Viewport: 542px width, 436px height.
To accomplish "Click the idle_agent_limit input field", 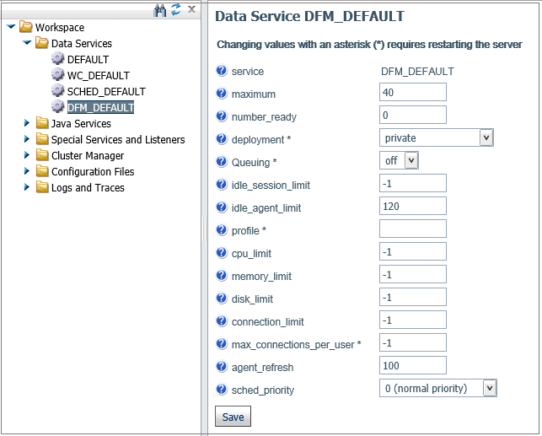I will pyautogui.click(x=413, y=206).
